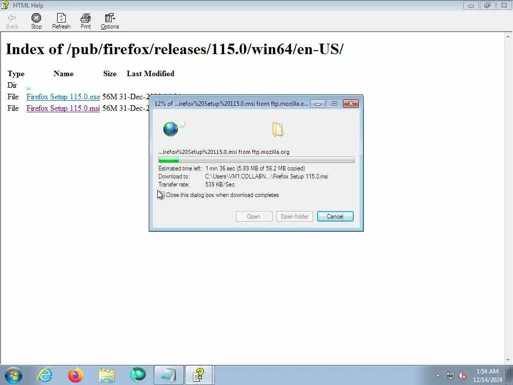Click the 'Index of /pub/firefox/releases' heading
This screenshot has width=513, height=385.
pos(175,49)
